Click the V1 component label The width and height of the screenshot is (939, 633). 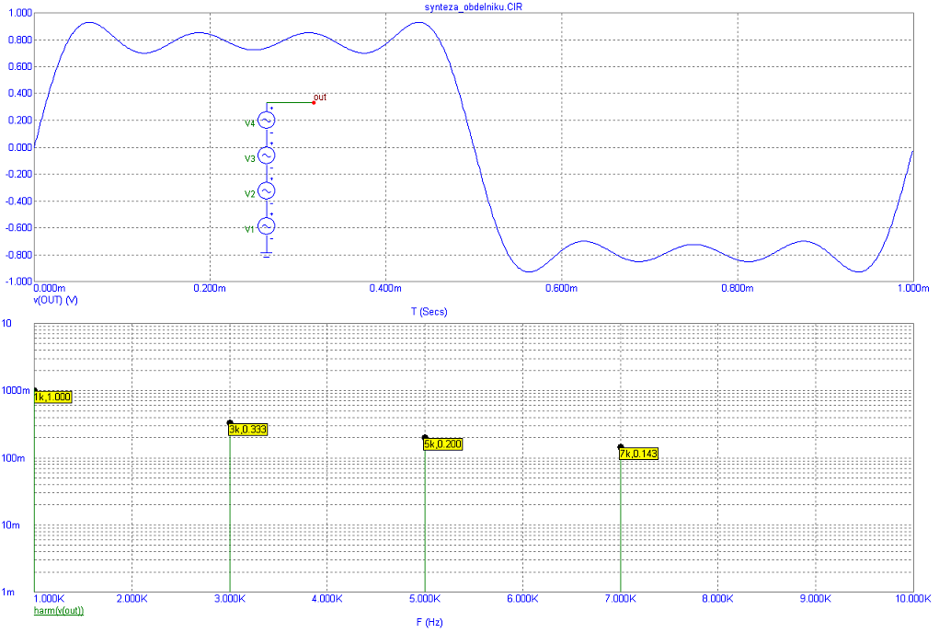click(x=250, y=229)
